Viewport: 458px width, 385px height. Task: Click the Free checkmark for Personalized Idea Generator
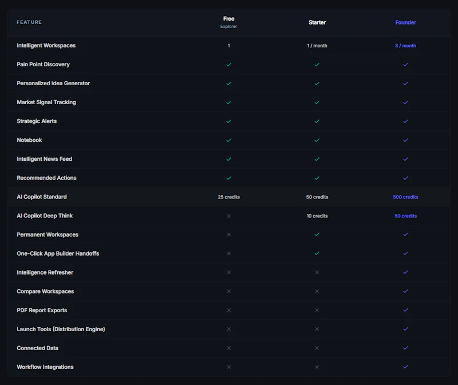[x=228, y=84]
